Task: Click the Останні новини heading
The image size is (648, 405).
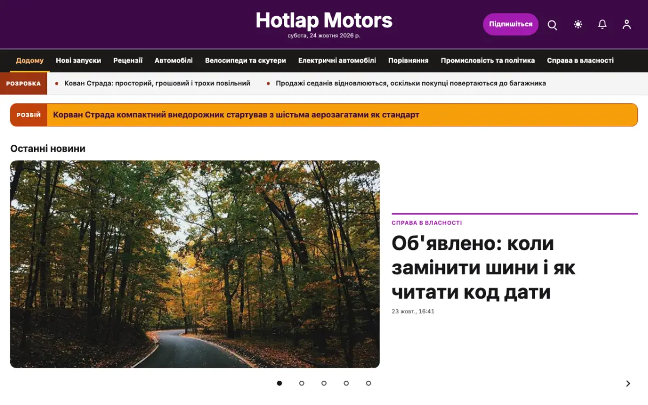Action: click(48, 148)
